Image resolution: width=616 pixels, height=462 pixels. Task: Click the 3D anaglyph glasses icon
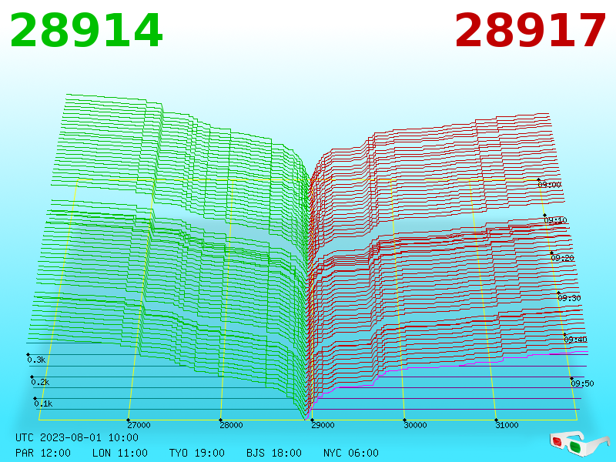[x=579, y=444]
